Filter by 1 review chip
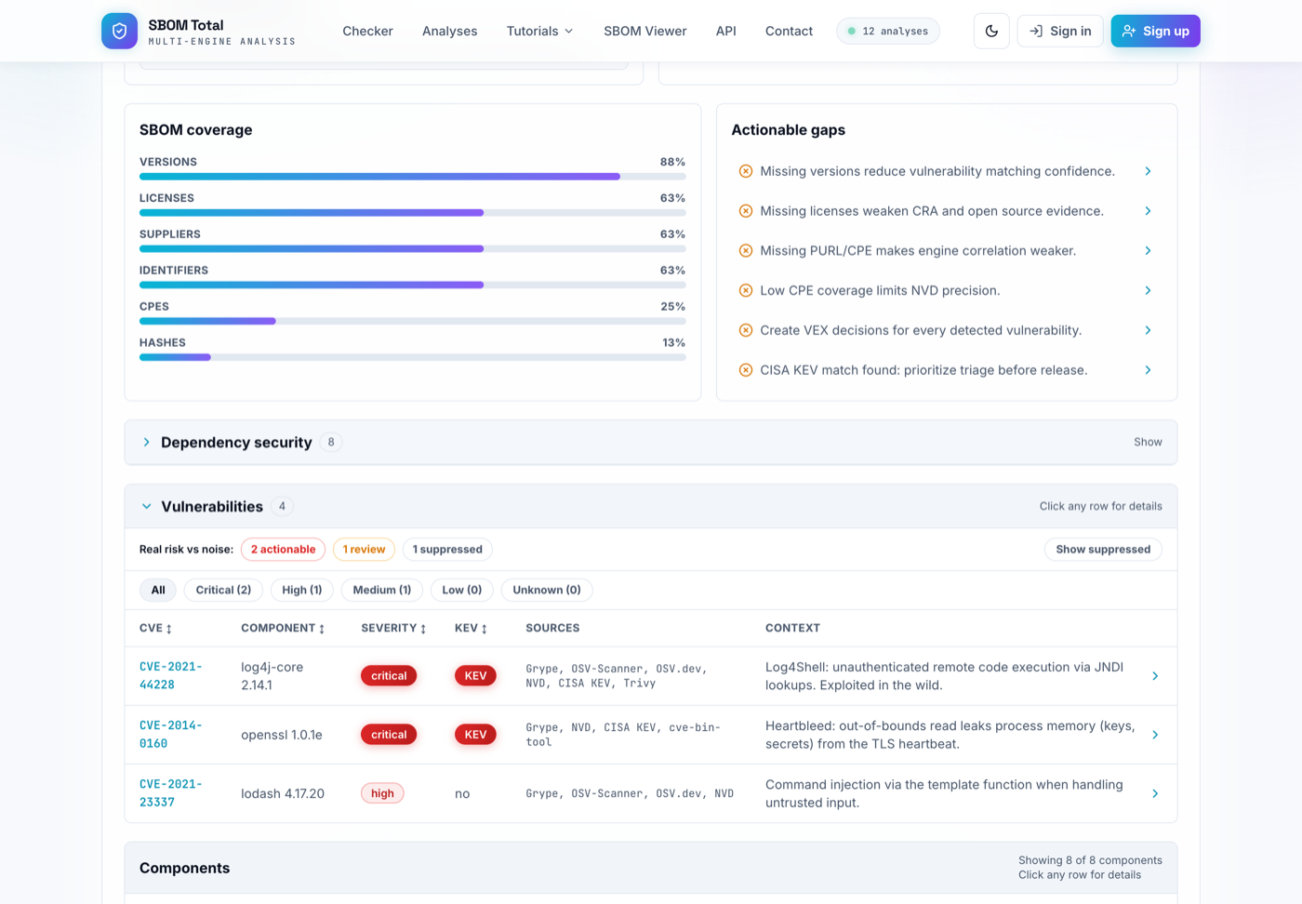Viewport: 1302px width, 904px height. point(364,550)
